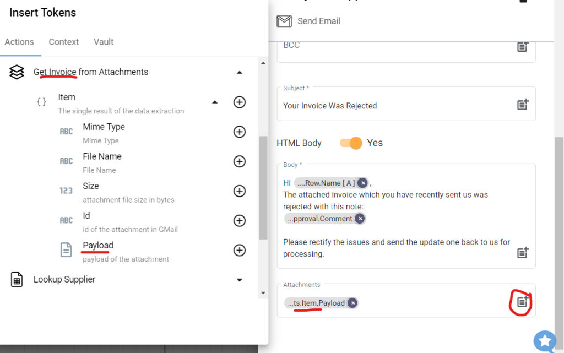Expand the Lookup Supplier section
The height and width of the screenshot is (353, 564).
[240, 280]
